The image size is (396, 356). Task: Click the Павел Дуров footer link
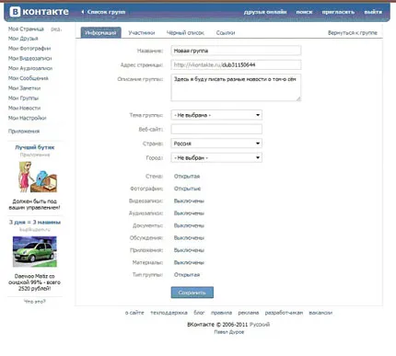[229, 332]
